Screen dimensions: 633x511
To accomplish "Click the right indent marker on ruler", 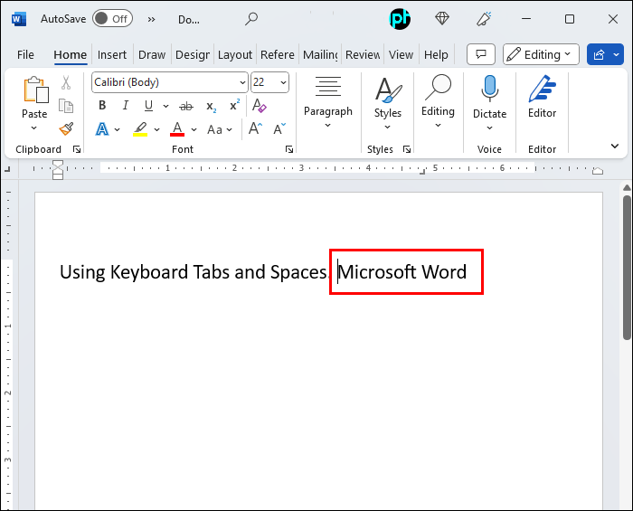I will 598,171.
